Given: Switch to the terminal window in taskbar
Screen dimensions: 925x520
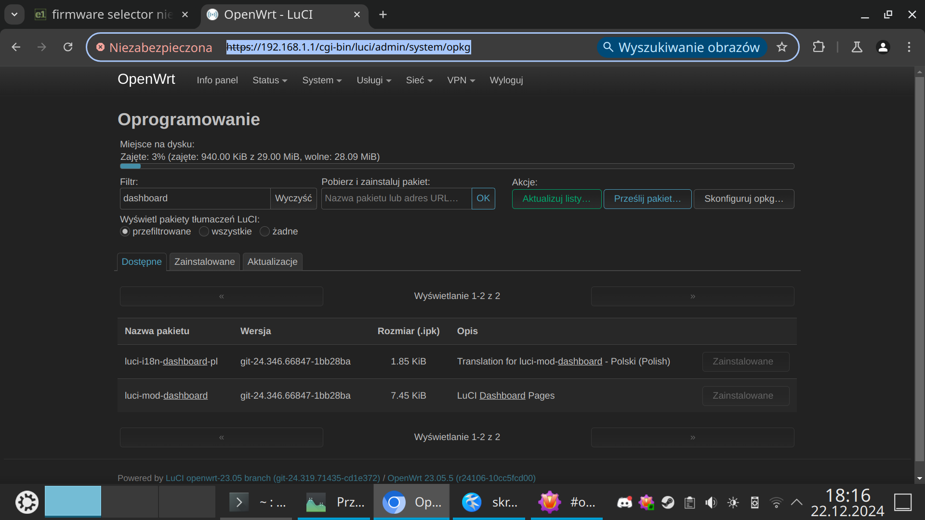Looking at the screenshot, I should tap(257, 502).
